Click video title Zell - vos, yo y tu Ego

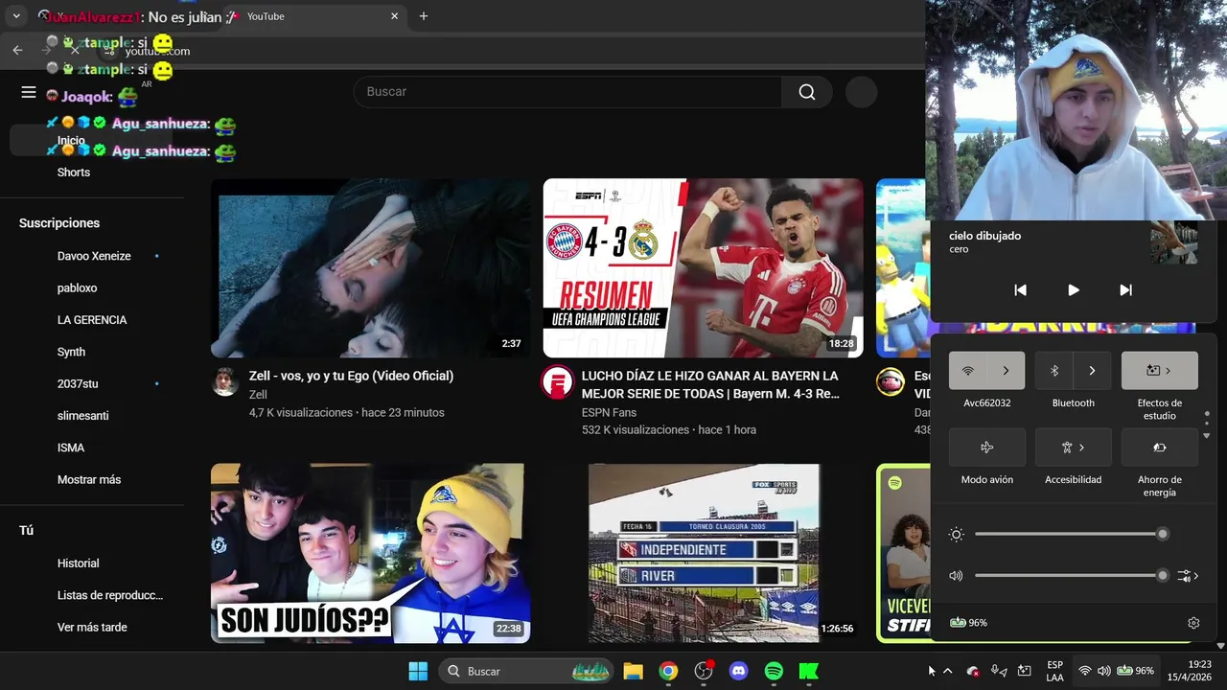coord(351,376)
